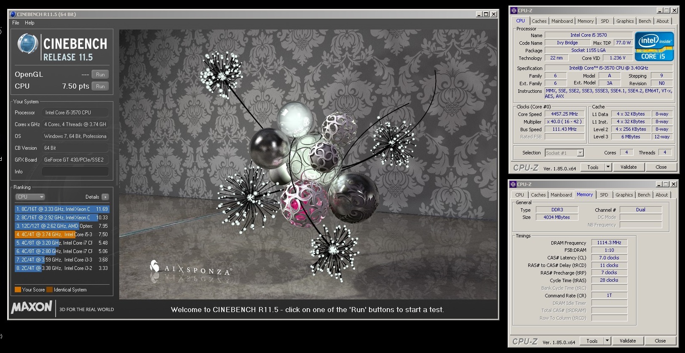This screenshot has height=353, width=685.
Task: Open the Help menu in Cinebench
Action: (29, 23)
